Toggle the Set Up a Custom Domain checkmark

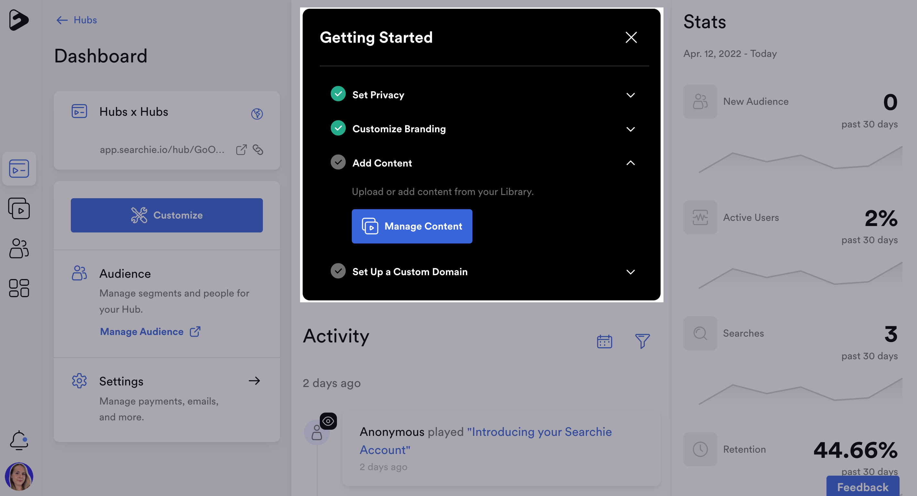(x=338, y=271)
